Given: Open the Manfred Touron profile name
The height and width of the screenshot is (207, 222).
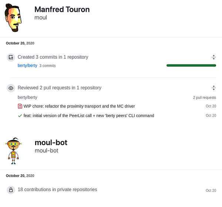Looking at the screenshot, I should (62, 10).
